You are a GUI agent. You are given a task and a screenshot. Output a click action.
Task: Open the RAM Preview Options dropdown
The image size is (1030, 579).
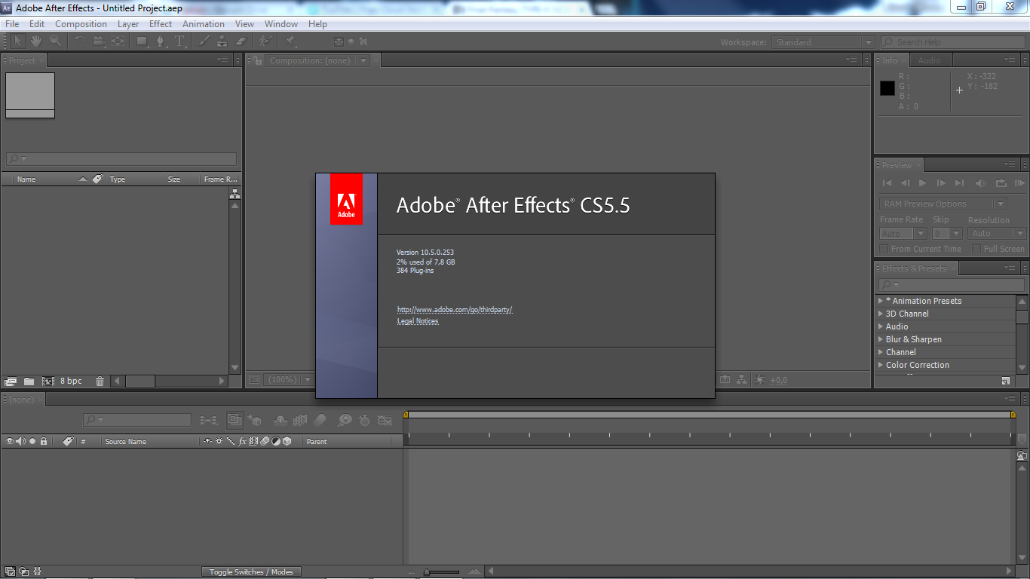tap(943, 204)
